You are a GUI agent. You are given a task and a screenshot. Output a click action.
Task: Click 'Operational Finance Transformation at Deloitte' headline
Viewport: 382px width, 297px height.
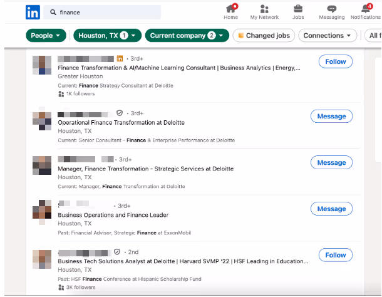(x=121, y=122)
